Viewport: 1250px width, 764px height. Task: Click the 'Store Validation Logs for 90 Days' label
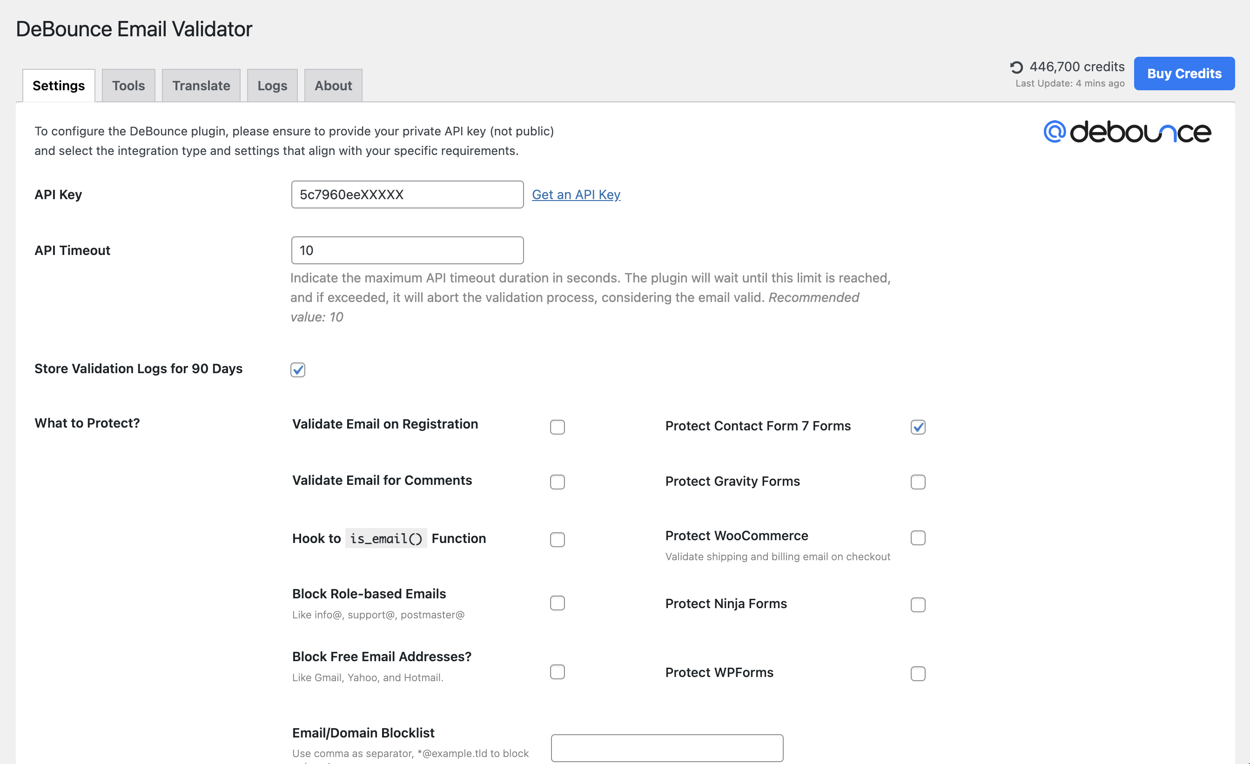click(x=139, y=369)
